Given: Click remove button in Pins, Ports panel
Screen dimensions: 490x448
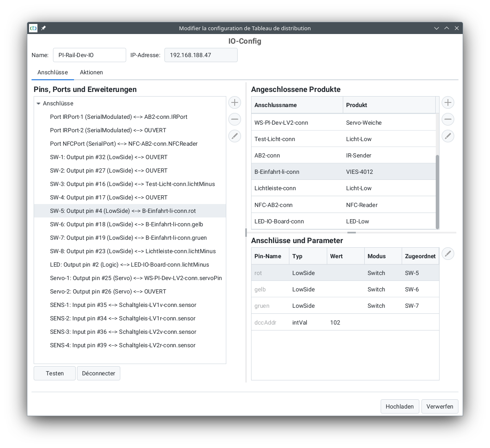Looking at the screenshot, I should (235, 119).
